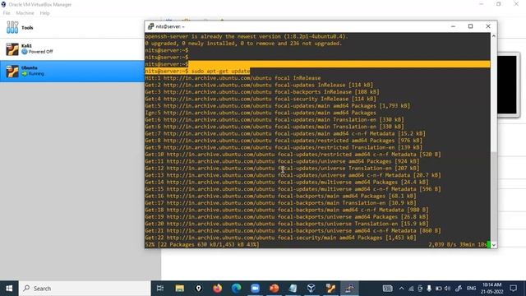Open network status in system tray
Viewport: 526px width, 296px height.
tap(411, 289)
